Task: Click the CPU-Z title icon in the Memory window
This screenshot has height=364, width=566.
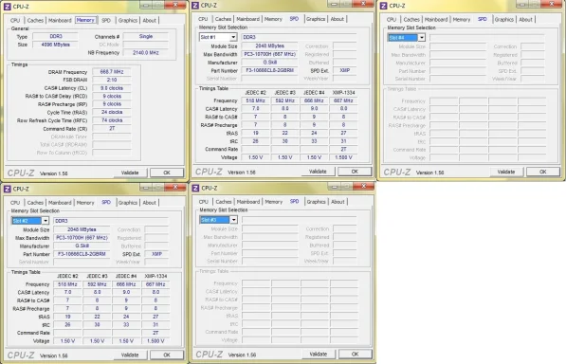Action: (7, 7)
